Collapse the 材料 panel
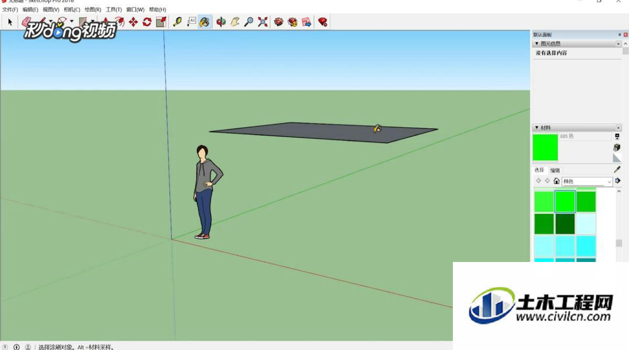629x350 pixels. tap(536, 127)
